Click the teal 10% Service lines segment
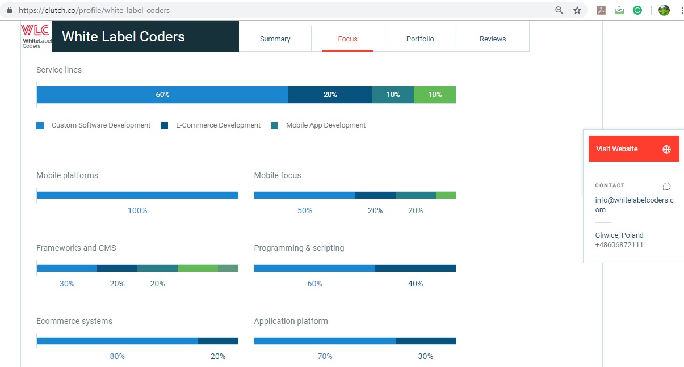684x367 pixels. pos(393,95)
